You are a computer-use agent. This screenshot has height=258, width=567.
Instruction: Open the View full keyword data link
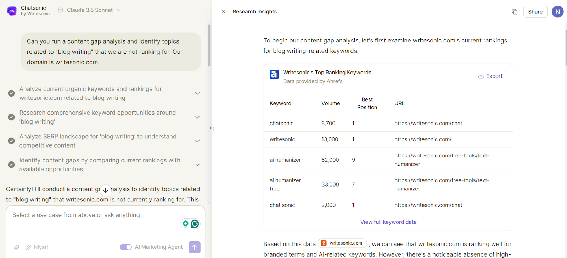coord(388,222)
